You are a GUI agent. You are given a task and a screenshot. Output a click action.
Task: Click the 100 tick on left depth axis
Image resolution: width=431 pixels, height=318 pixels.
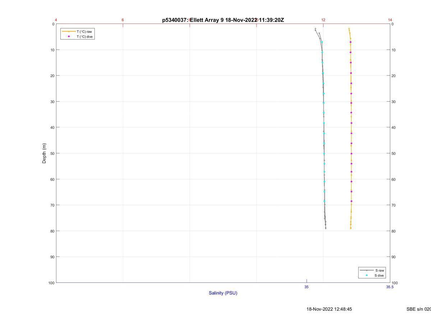click(x=51, y=283)
